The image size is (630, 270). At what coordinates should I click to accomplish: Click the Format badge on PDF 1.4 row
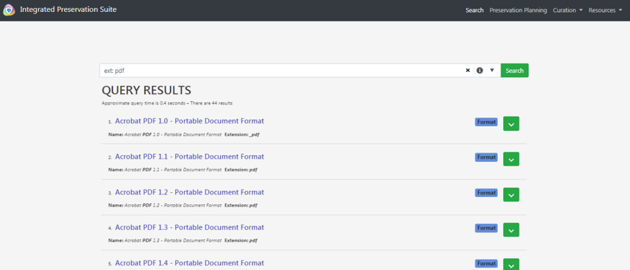(486, 264)
